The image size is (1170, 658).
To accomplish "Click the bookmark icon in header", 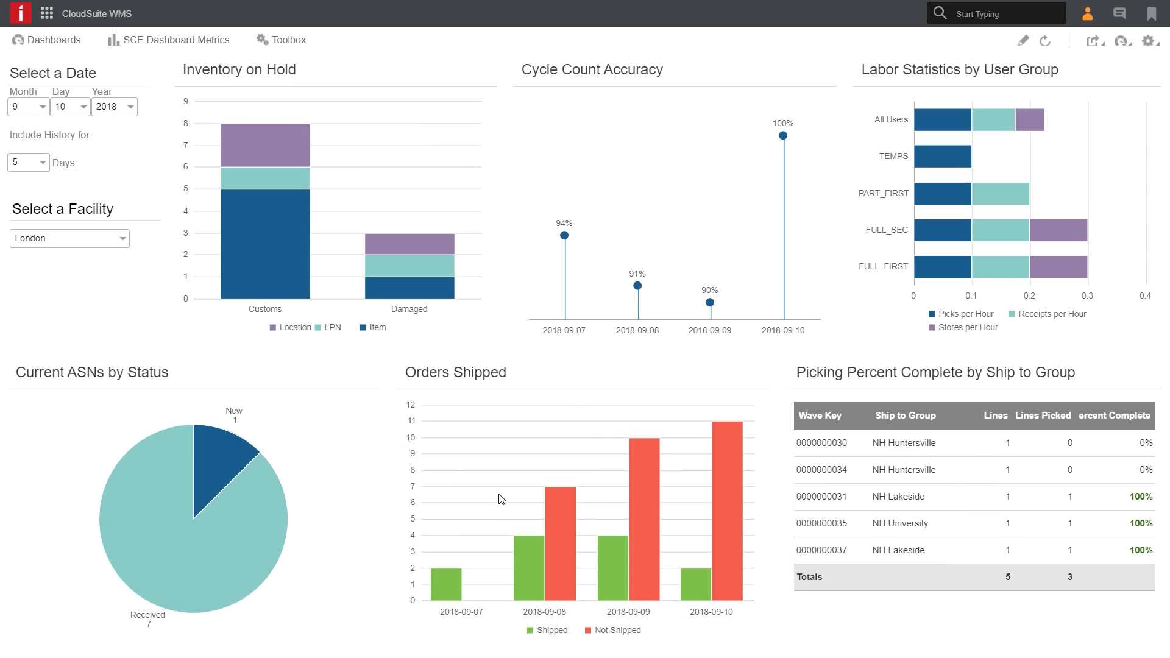I will (x=1151, y=13).
